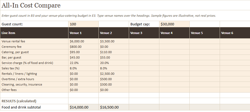This screenshot has width=250, height=112.
Task: Select Venue 1 other fees $0.00
Action: (x=83, y=90)
